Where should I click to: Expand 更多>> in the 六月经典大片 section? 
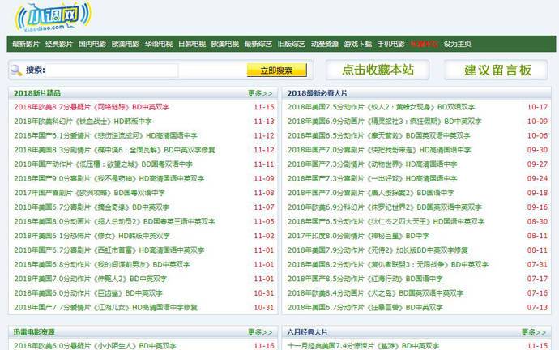(533, 331)
